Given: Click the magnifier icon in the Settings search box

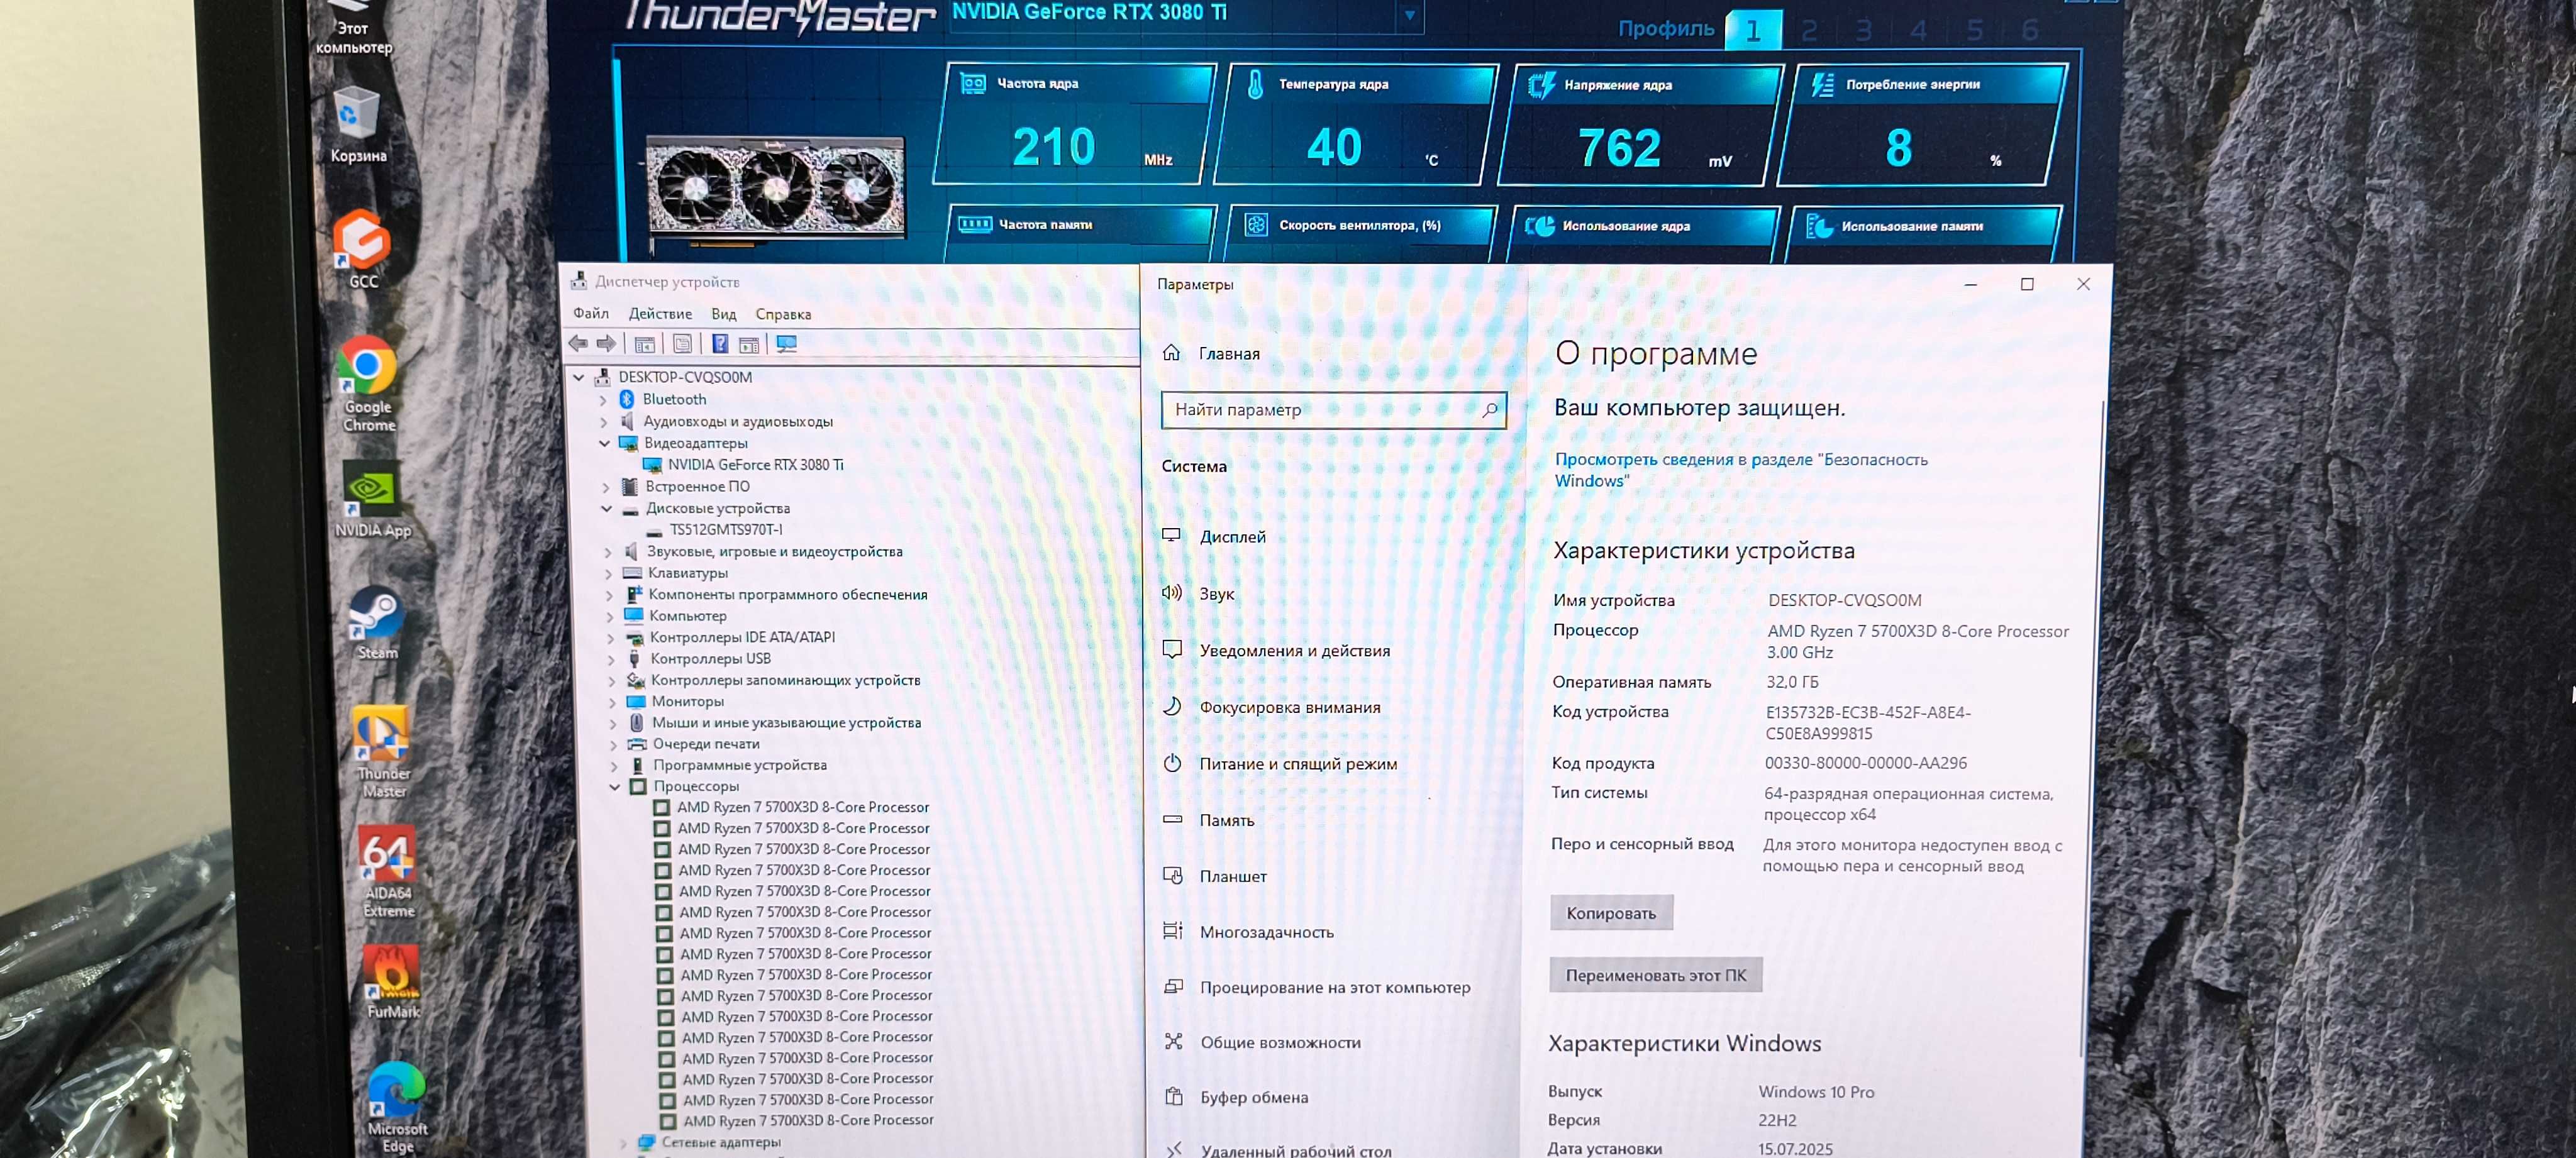Looking at the screenshot, I should point(1489,409).
